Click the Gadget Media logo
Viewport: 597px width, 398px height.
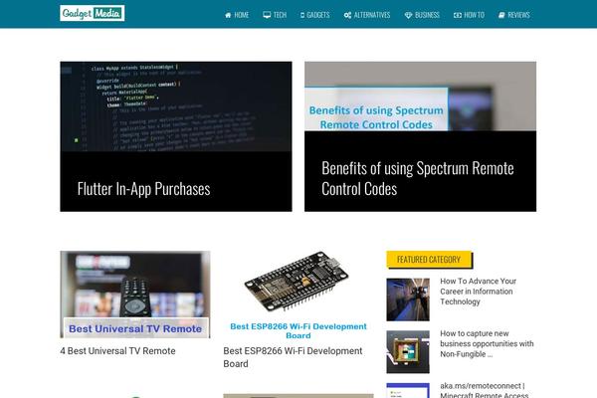click(x=93, y=13)
